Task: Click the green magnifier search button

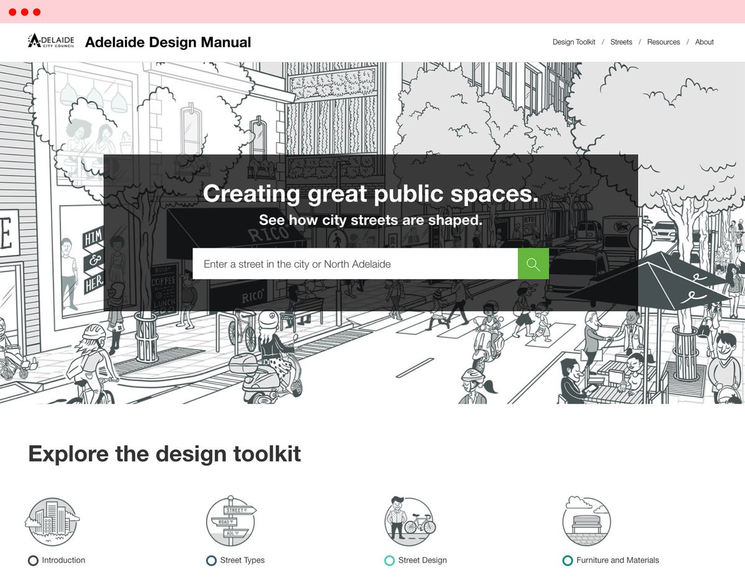Action: (533, 264)
